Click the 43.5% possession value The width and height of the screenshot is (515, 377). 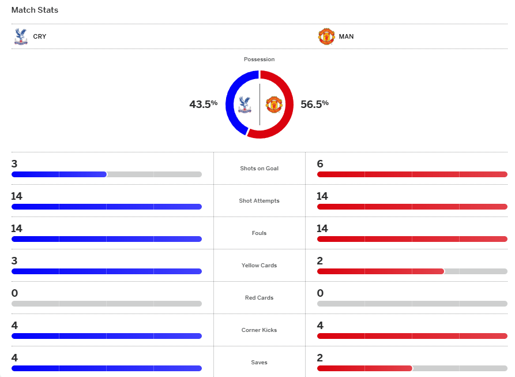203,104
